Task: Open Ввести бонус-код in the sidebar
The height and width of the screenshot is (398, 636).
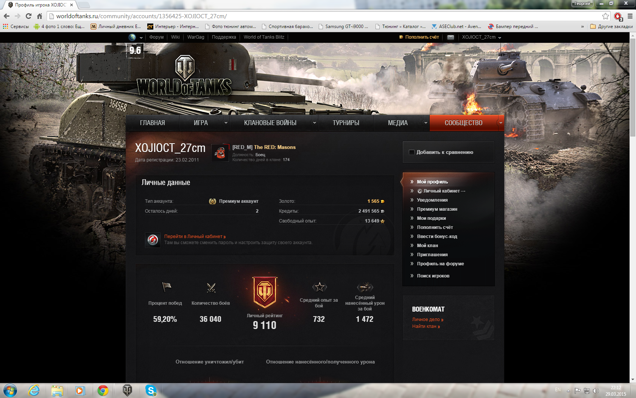Action: (437, 237)
